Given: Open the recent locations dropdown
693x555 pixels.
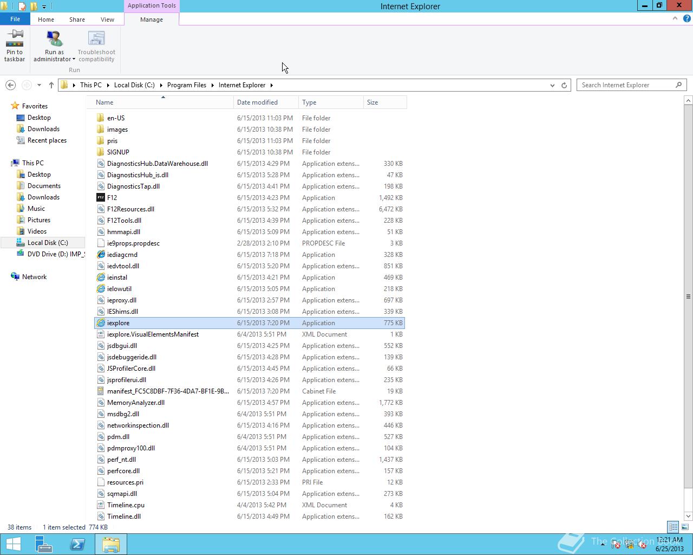Looking at the screenshot, I should click(x=39, y=85).
